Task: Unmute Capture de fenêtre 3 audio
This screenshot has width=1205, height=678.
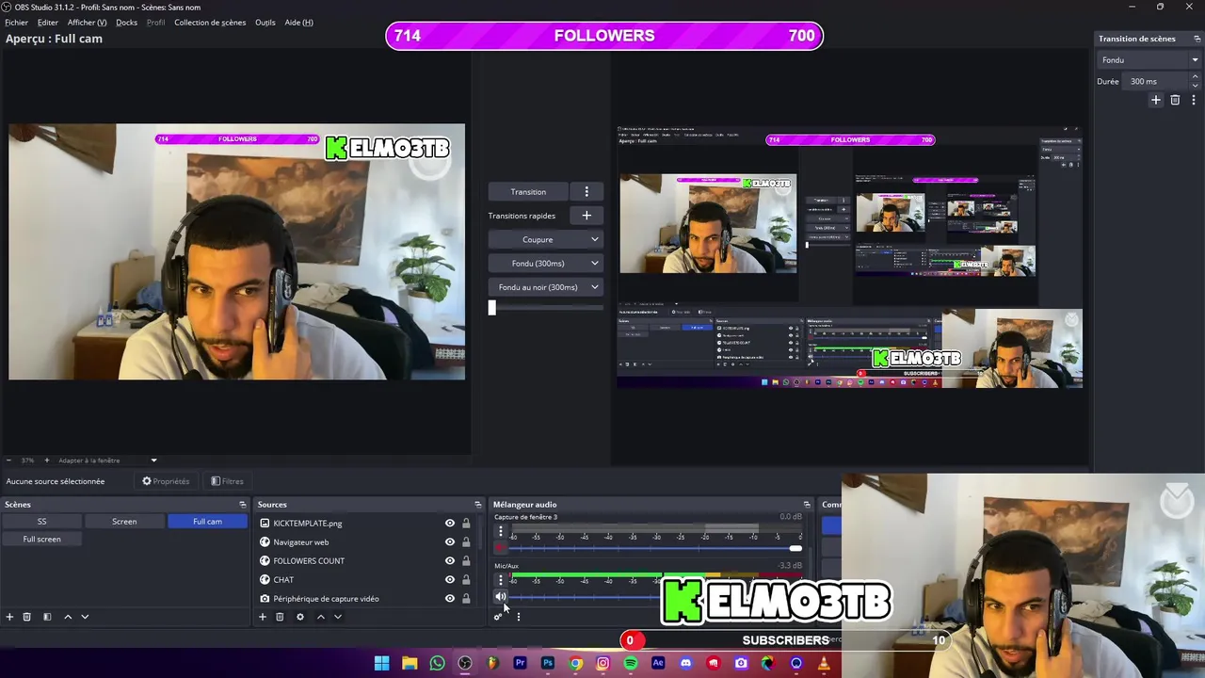Action: coord(501,548)
